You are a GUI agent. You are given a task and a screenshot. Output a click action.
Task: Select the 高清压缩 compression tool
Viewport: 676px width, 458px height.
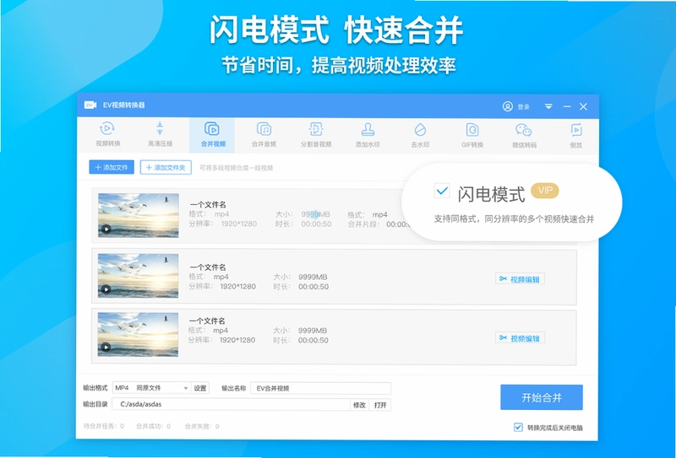pos(160,135)
